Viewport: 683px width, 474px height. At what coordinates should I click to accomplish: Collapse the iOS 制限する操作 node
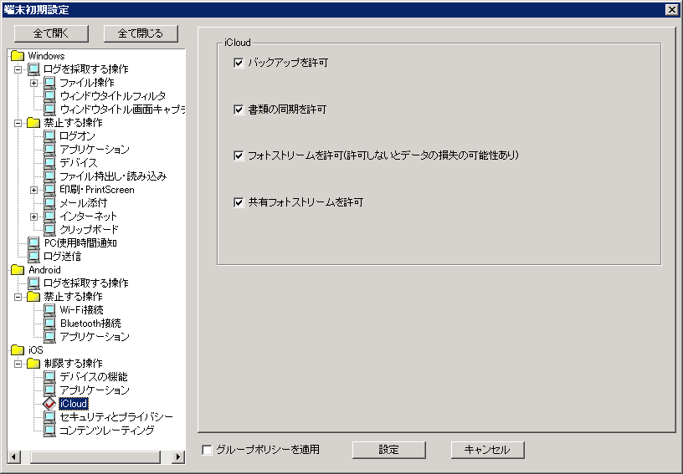pyautogui.click(x=18, y=364)
